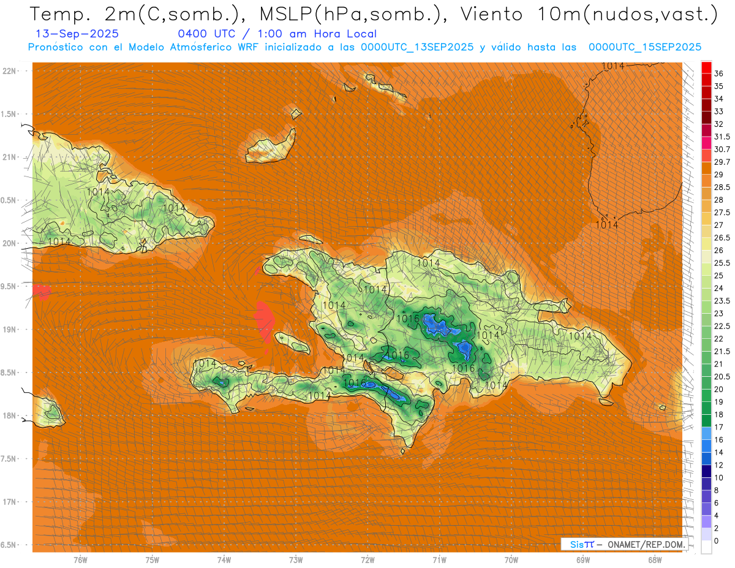
Task: Click the legend value '23.5'
Action: click(x=722, y=301)
